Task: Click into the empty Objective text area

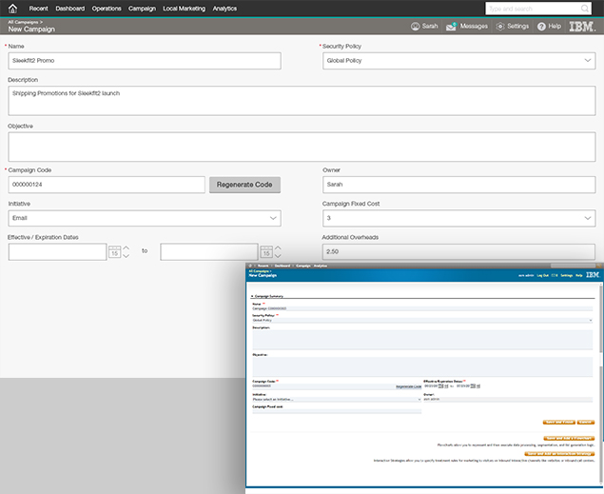Action: coord(302,147)
